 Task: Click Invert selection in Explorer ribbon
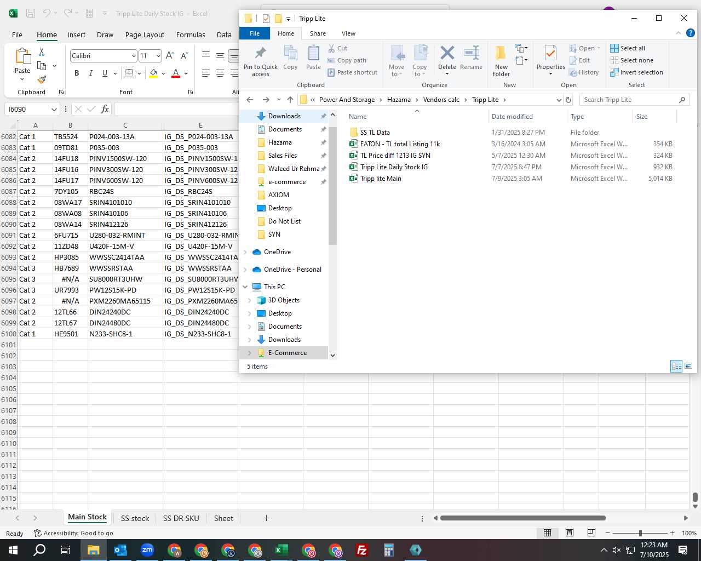pos(636,72)
